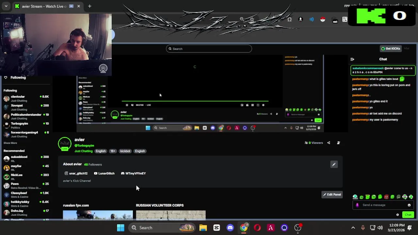Open clavicular channel in Following
Viewport: 418px width, 235px height.
tap(26, 99)
